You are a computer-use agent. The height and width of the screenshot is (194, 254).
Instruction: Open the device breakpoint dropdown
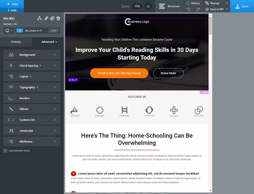9,31
